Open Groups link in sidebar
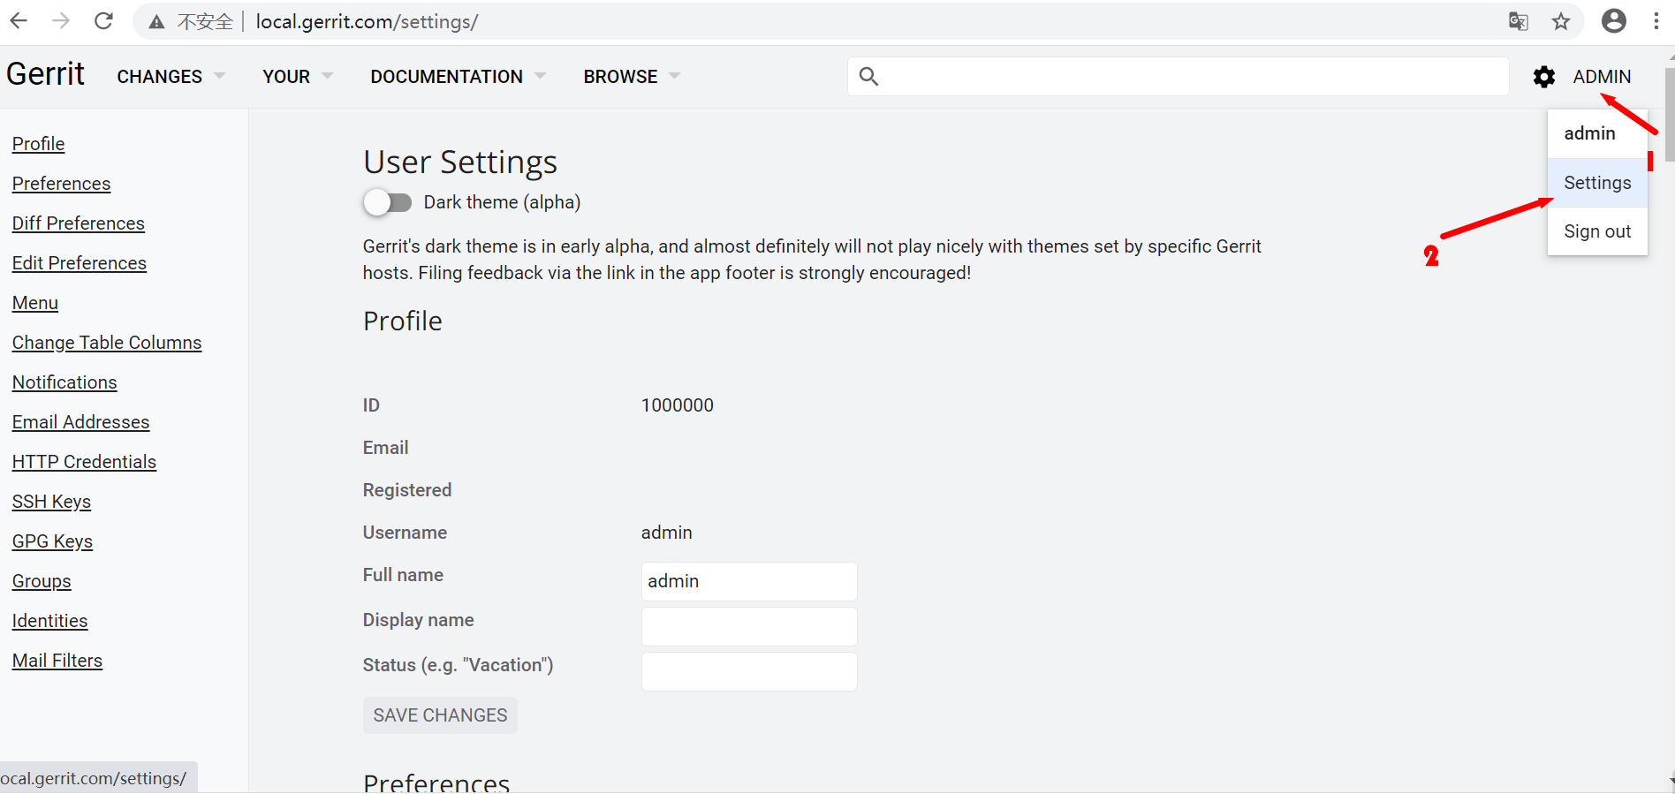 [42, 581]
